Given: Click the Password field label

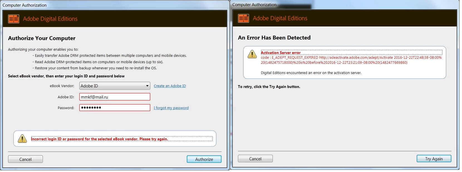Looking at the screenshot, I should pos(66,108).
